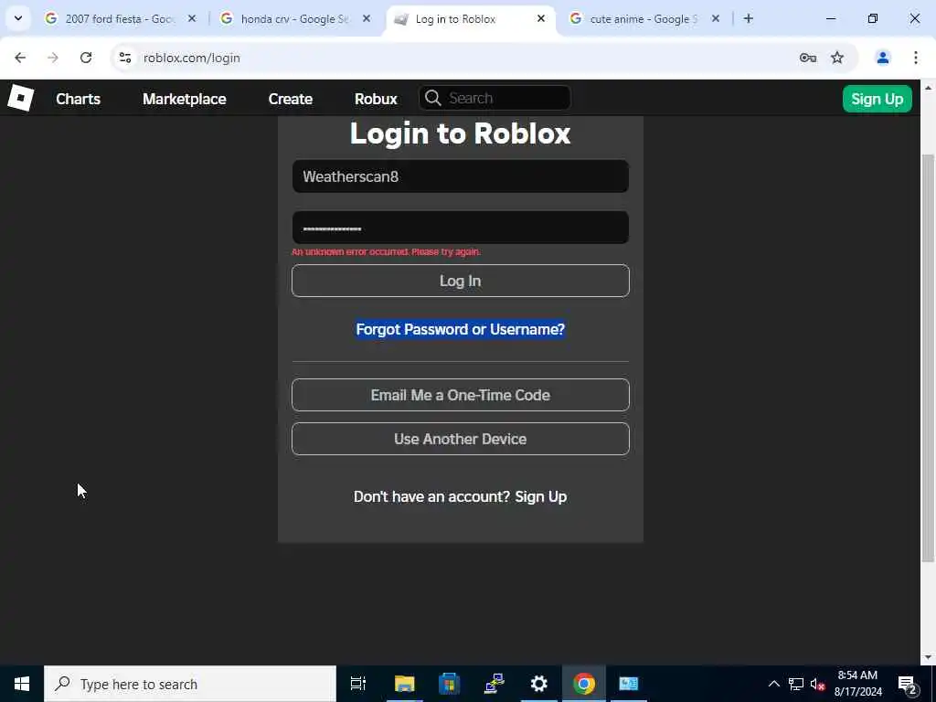Click the Log In button
The width and height of the screenshot is (936, 702).
coord(461,281)
